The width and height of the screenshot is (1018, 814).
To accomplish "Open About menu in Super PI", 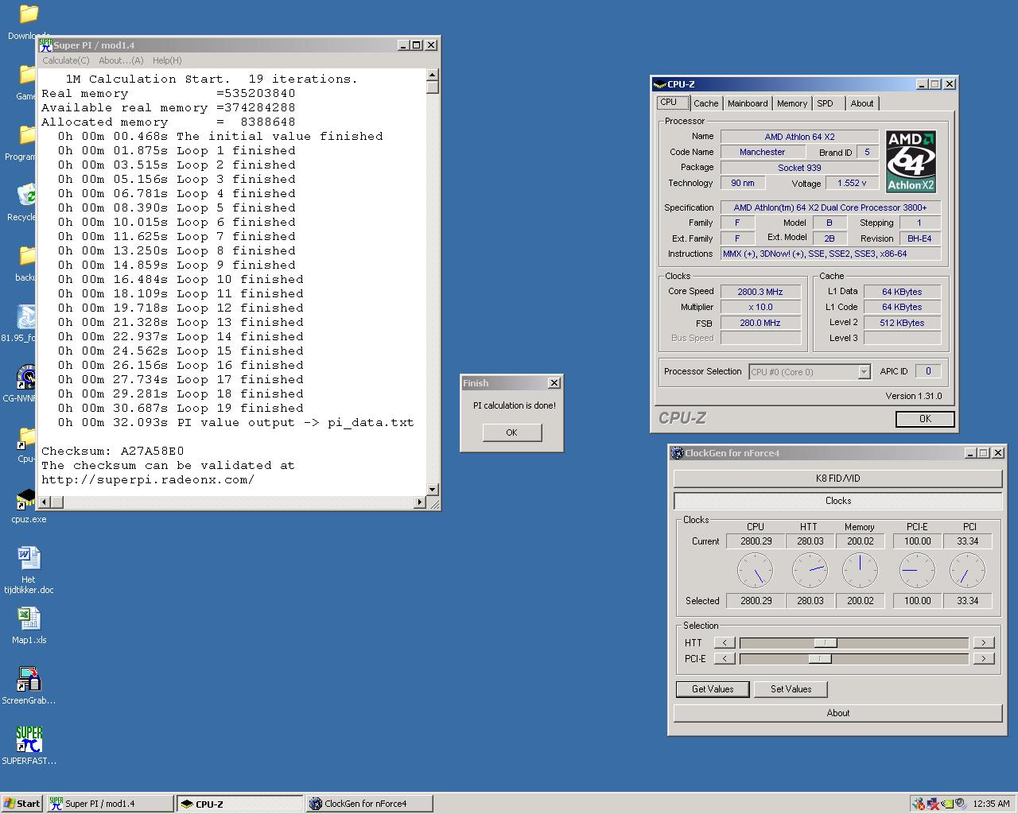I will tap(121, 60).
